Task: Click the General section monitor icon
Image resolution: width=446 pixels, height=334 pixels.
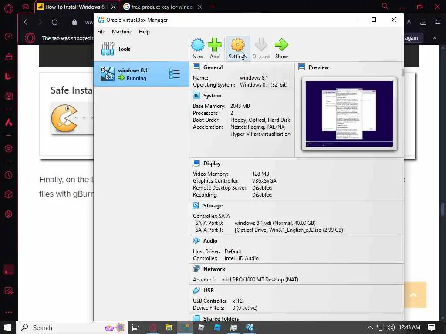Action: tap(196, 67)
